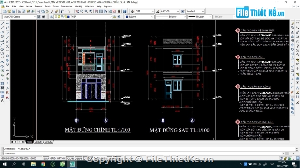The image size is (300, 168).
Task: Open the Help question mark icon
Action: point(125,11)
